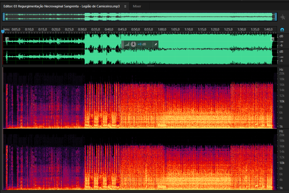Click the overview navigator left edge handle
The image size is (289, 193).
pos(4,17)
